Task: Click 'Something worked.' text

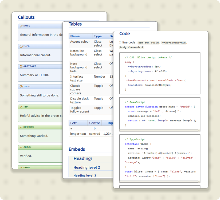Action: point(34,136)
